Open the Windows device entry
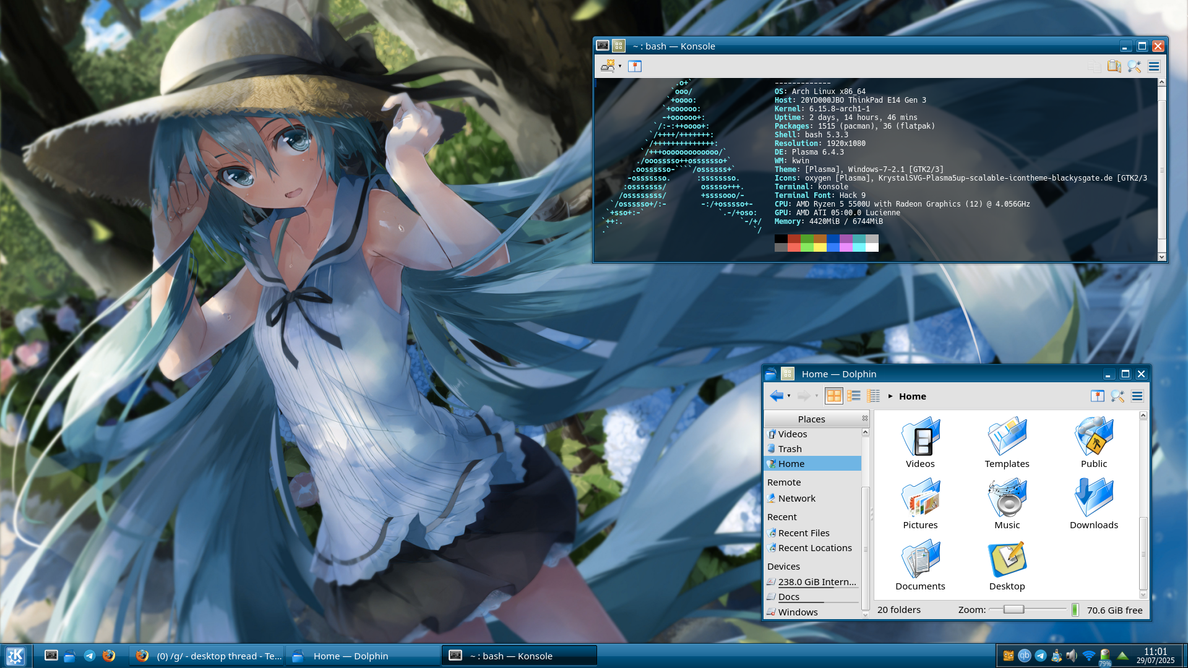The image size is (1188, 668). tap(812, 612)
